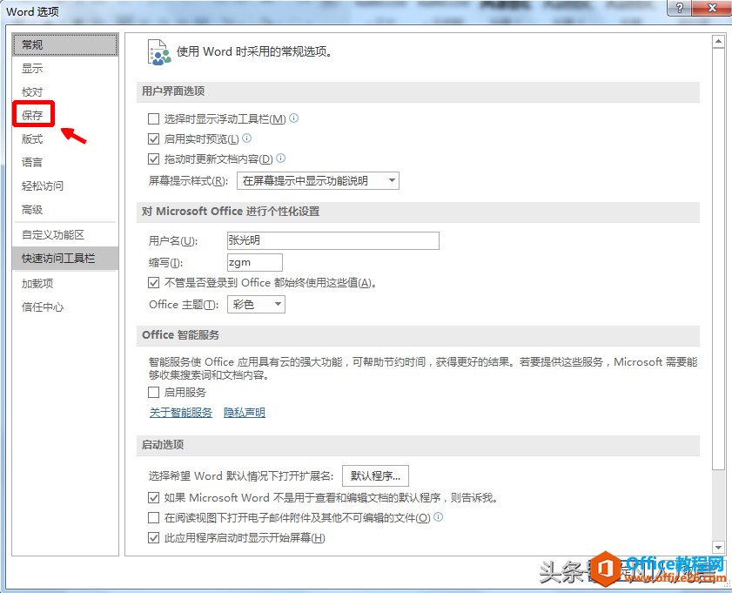Enable 在阅读视图下打开电子邮件附件 checkbox
Viewport: 732px width, 593px height.
click(153, 517)
